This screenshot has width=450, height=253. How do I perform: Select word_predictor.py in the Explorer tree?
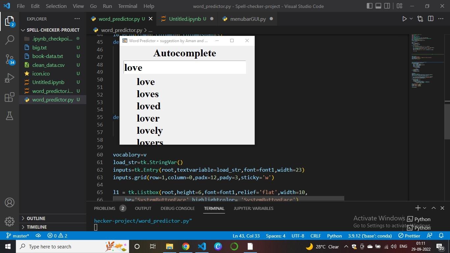coord(53,99)
